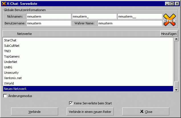181x118 pixels.
Task: Maximize the Serverliste window
Action: pyautogui.click(x=172, y=4)
